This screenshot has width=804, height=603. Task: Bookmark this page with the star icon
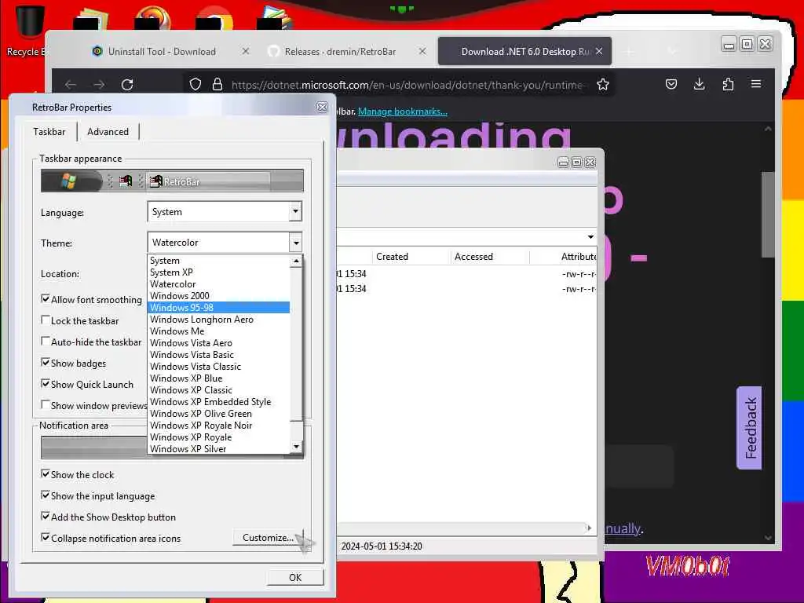click(603, 85)
